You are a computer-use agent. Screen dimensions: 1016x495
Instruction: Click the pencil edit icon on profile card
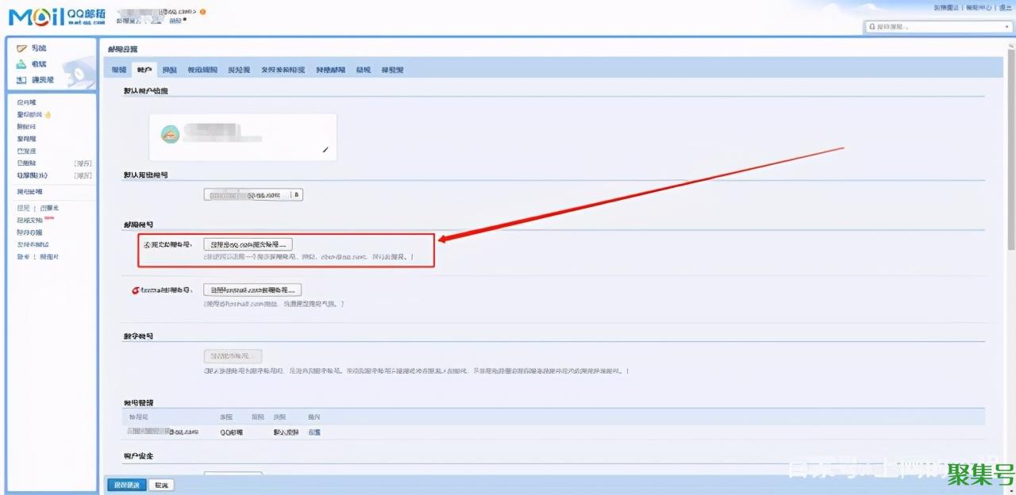pyautogui.click(x=325, y=149)
